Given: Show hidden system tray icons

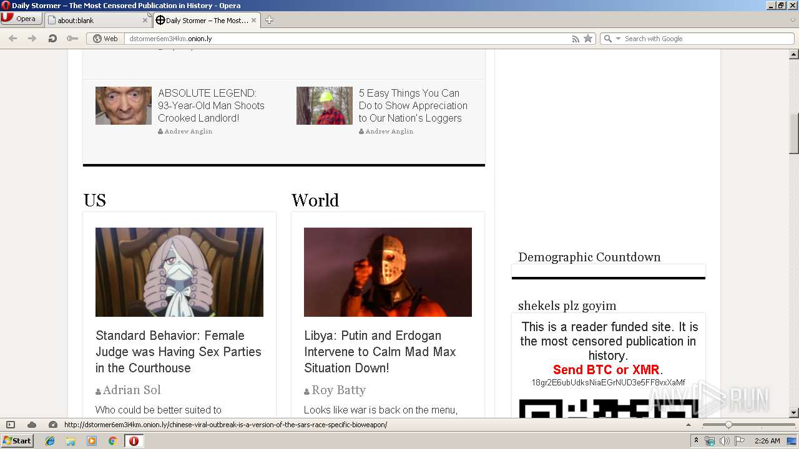Looking at the screenshot, I should (696, 441).
